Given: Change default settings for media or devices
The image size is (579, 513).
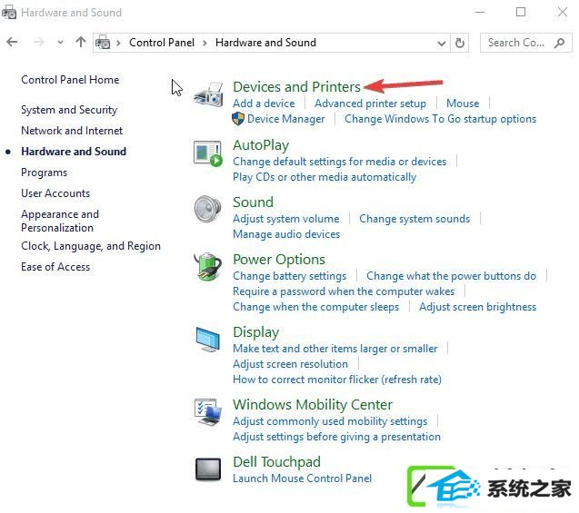Looking at the screenshot, I should click(x=339, y=162).
